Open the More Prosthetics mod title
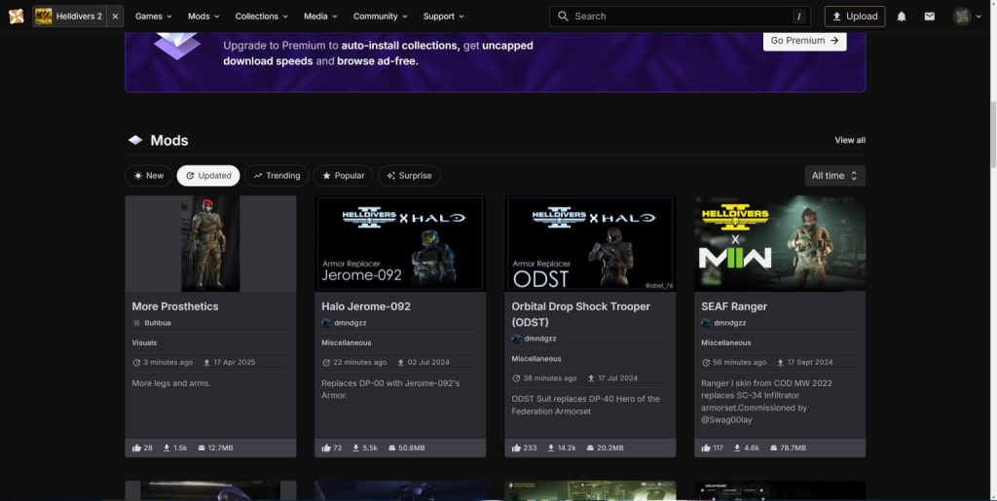The image size is (997, 501). (x=175, y=306)
